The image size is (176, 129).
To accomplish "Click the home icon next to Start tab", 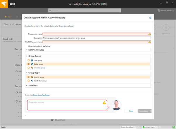I will click(5, 17).
